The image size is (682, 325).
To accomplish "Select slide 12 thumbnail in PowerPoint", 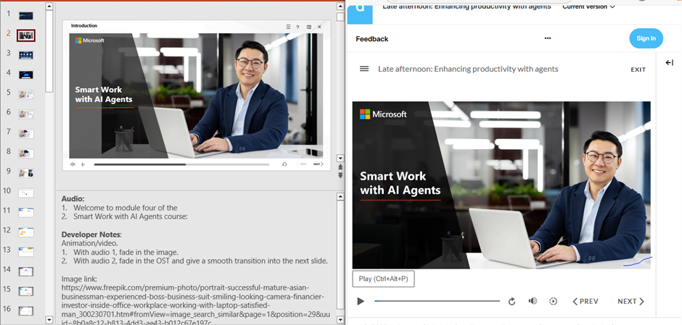I will [x=26, y=232].
